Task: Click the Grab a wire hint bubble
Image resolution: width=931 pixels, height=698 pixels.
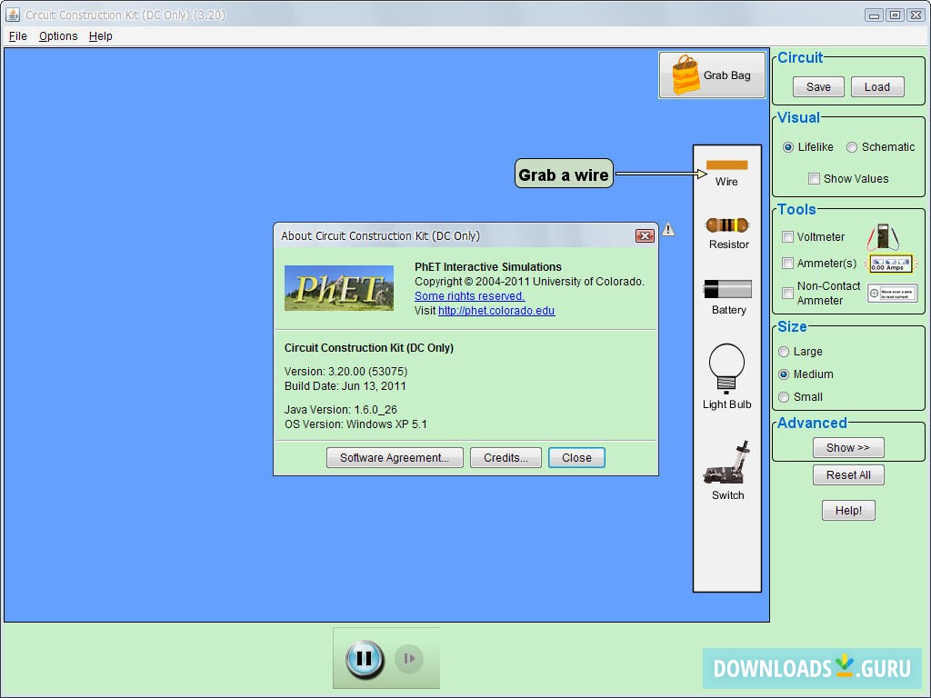Action: pyautogui.click(x=564, y=174)
